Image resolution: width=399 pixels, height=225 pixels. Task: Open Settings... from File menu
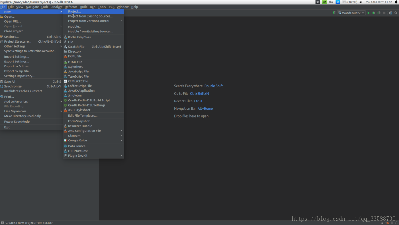31,37
